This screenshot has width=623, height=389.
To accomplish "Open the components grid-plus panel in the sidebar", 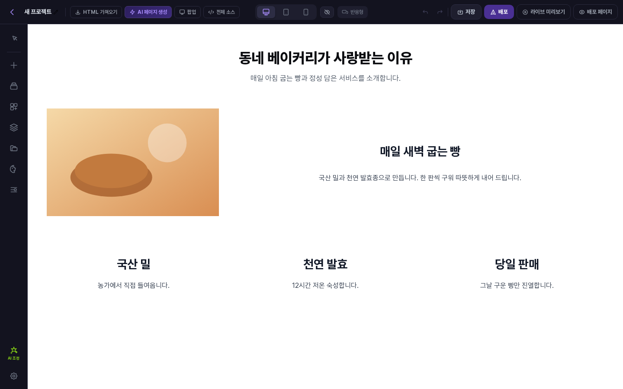I will tap(14, 107).
